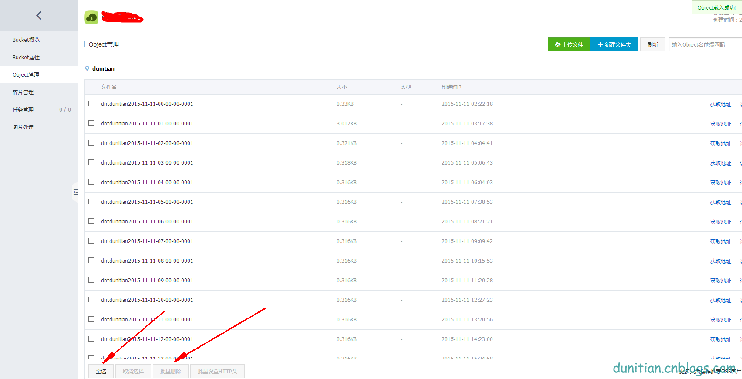Check the box for dntdunitian2015-11-11-00-00-00-0001
Screen dimensions: 742x379
point(91,104)
